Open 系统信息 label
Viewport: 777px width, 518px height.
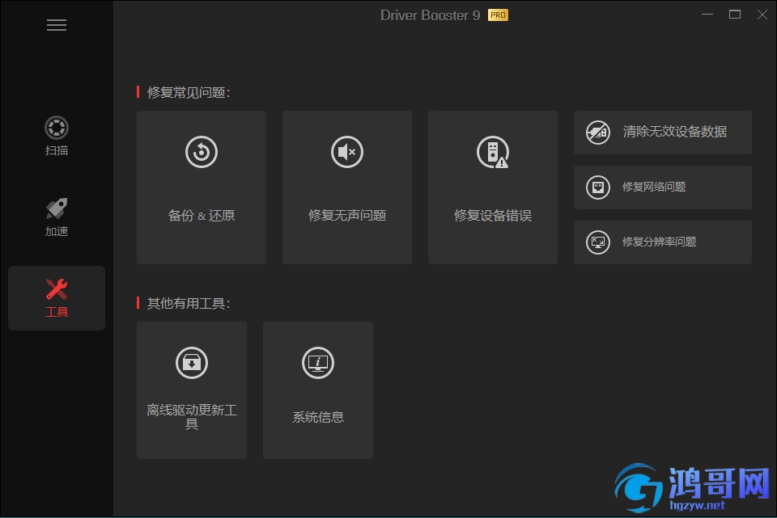[317, 417]
